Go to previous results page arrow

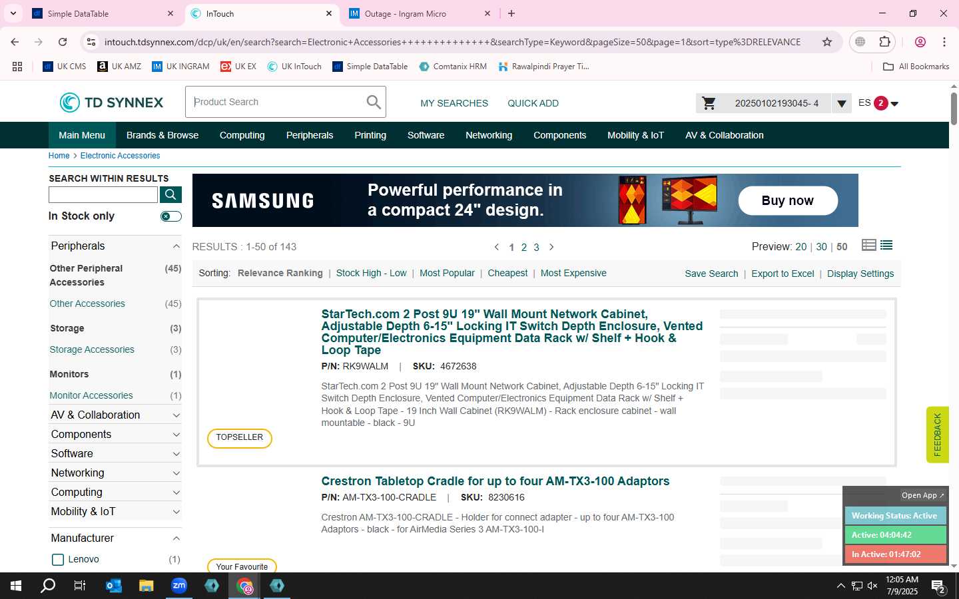click(x=497, y=247)
